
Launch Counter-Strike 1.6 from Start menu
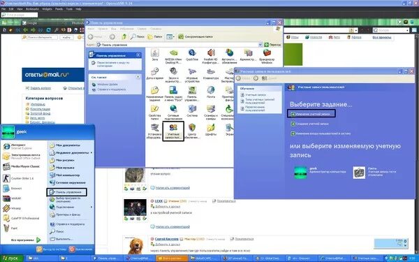click(18, 178)
